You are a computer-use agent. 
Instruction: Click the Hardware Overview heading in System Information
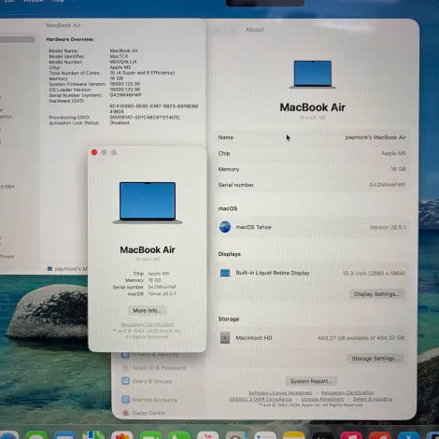[70, 39]
